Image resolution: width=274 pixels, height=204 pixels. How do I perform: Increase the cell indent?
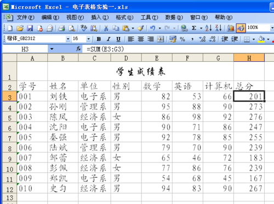pos(235,39)
